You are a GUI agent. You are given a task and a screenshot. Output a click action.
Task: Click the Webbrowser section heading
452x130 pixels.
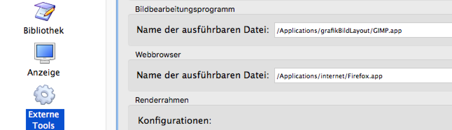[x=158, y=55]
